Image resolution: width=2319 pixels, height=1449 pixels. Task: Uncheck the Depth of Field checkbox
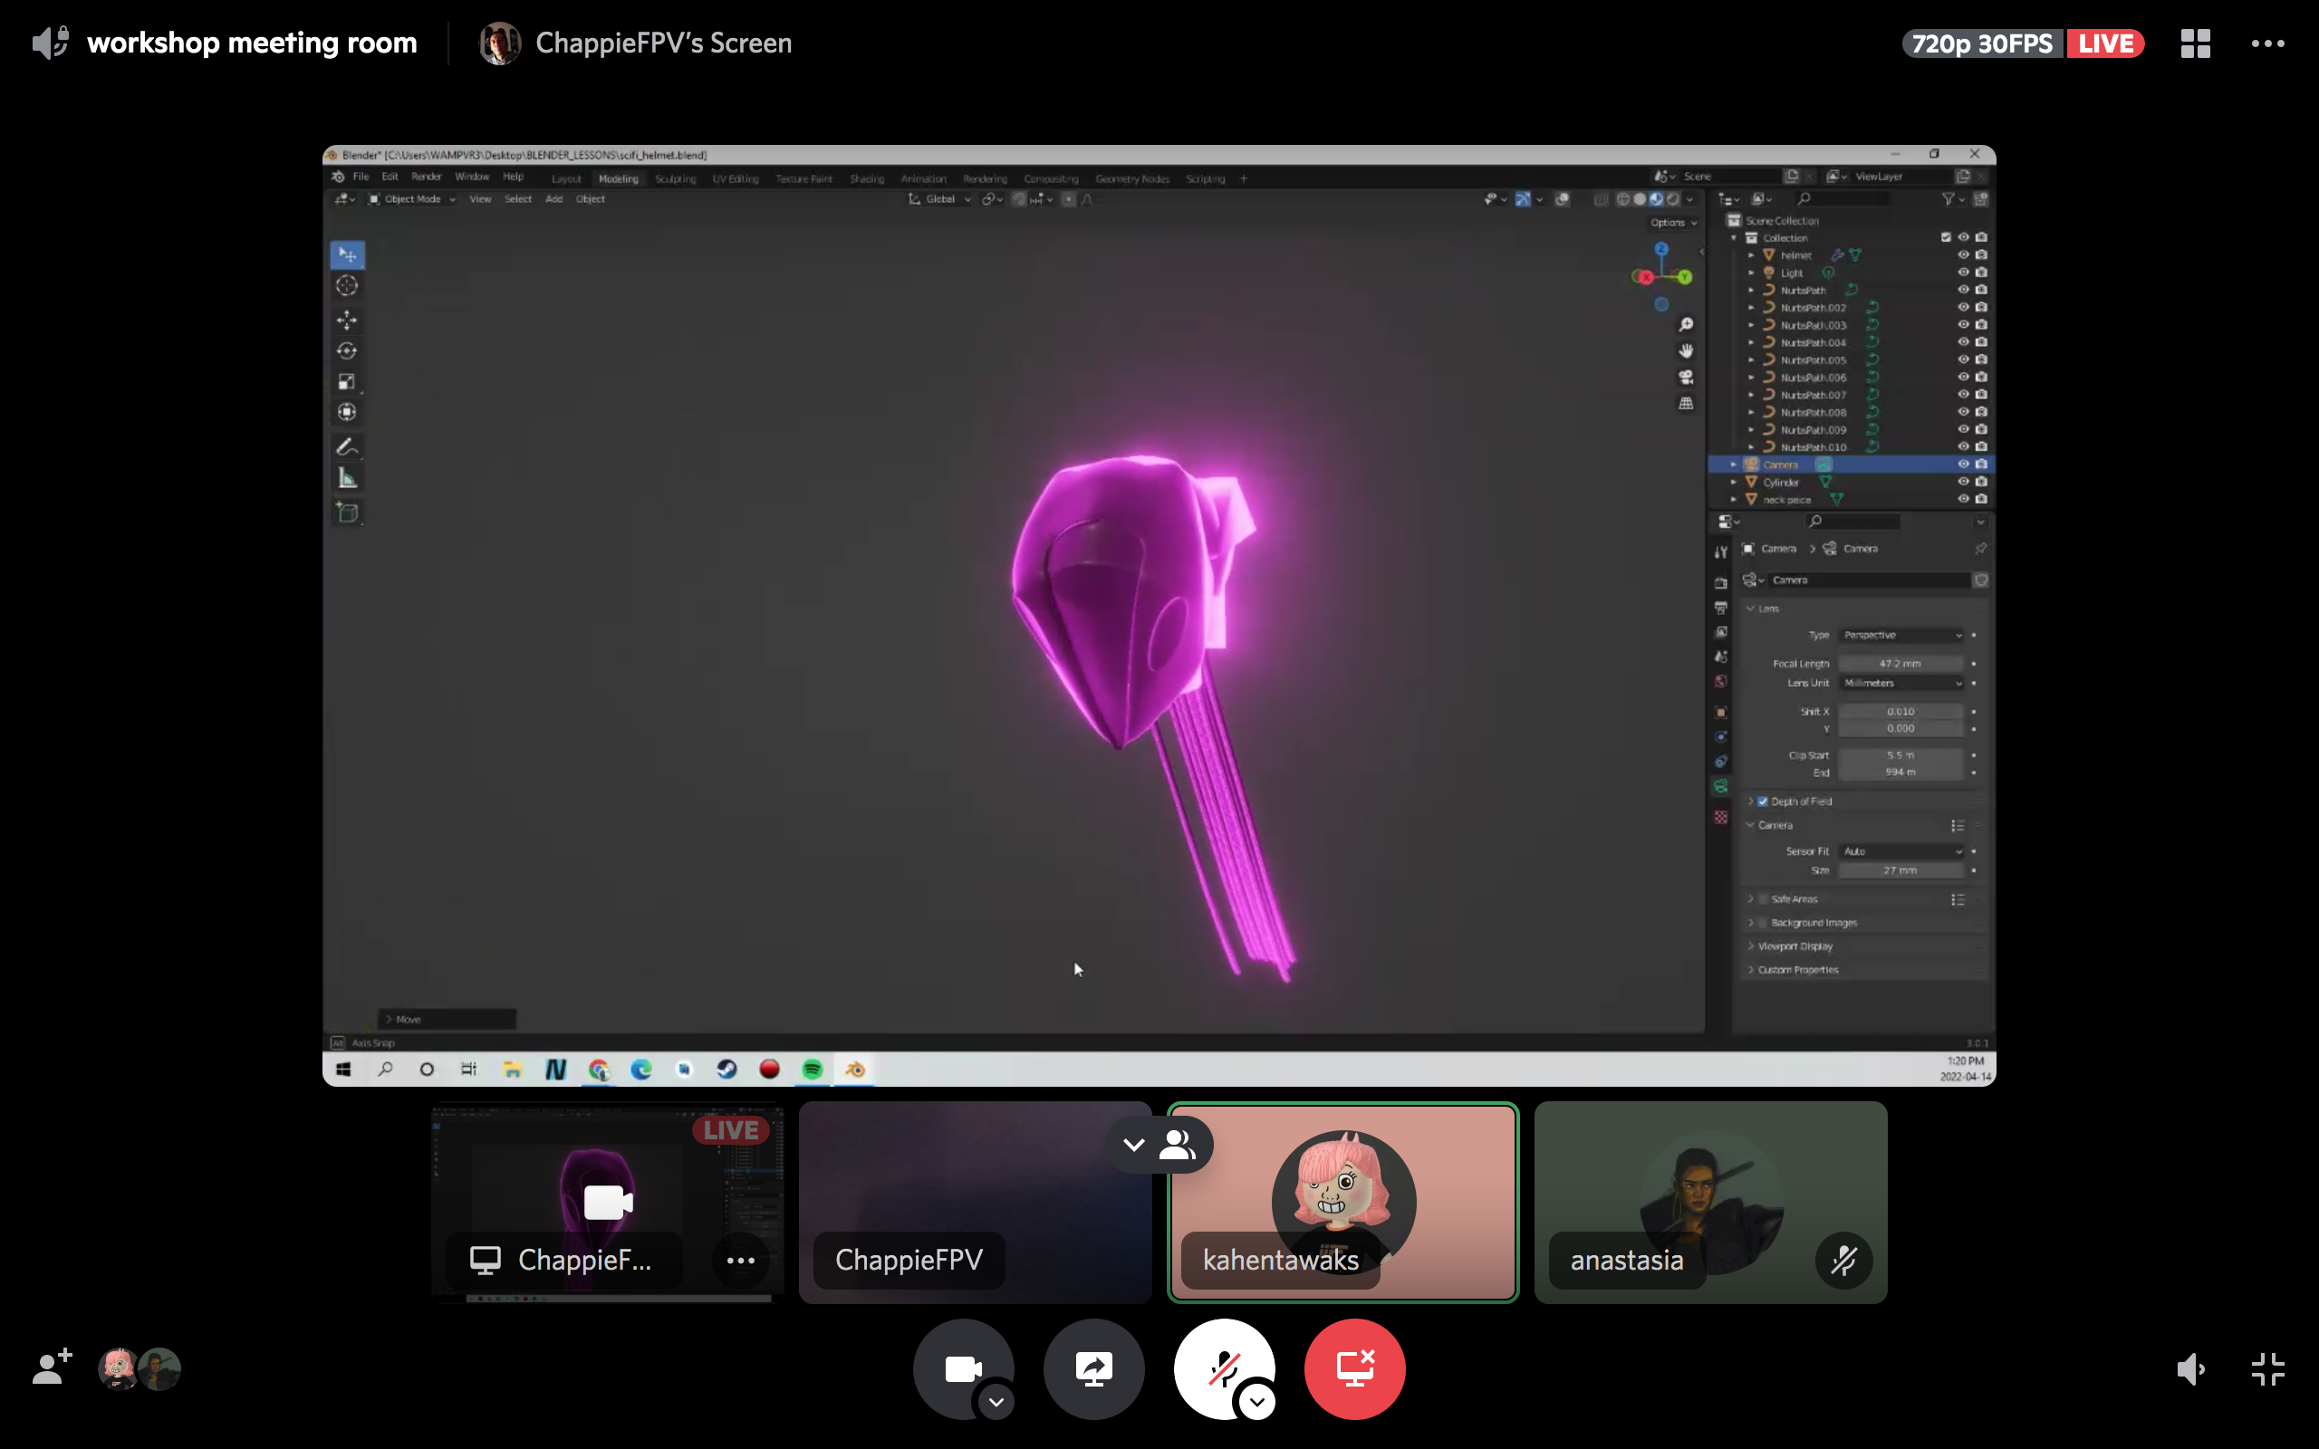click(x=1762, y=801)
